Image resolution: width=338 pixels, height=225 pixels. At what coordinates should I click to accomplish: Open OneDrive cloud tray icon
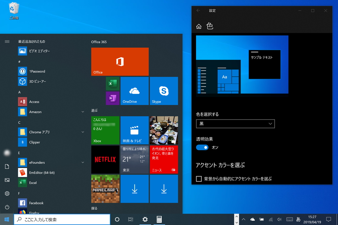[x=253, y=219]
